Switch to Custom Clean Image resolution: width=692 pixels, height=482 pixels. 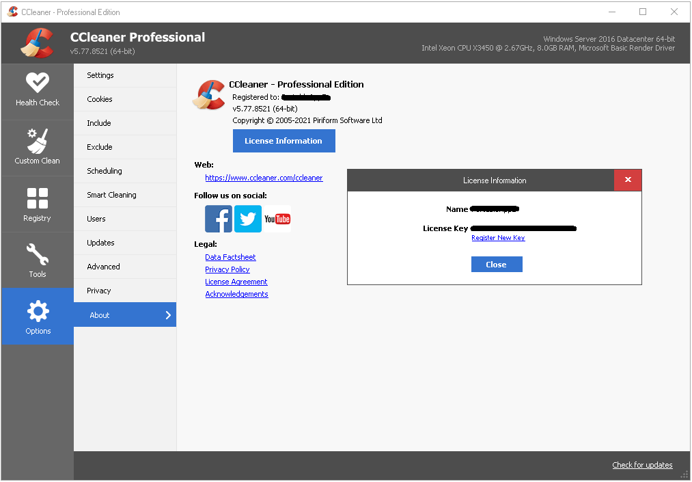37,147
